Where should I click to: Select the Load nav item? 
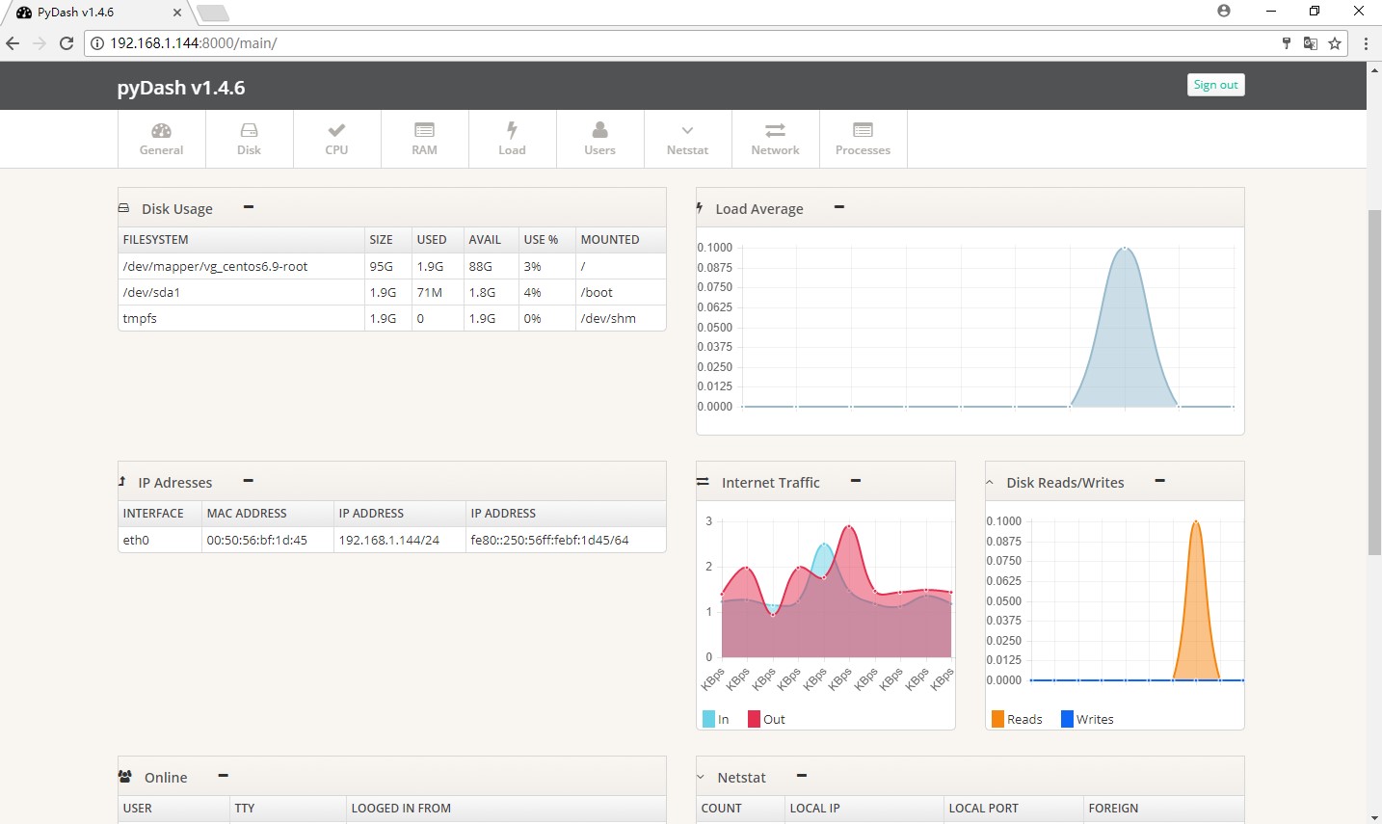513,139
